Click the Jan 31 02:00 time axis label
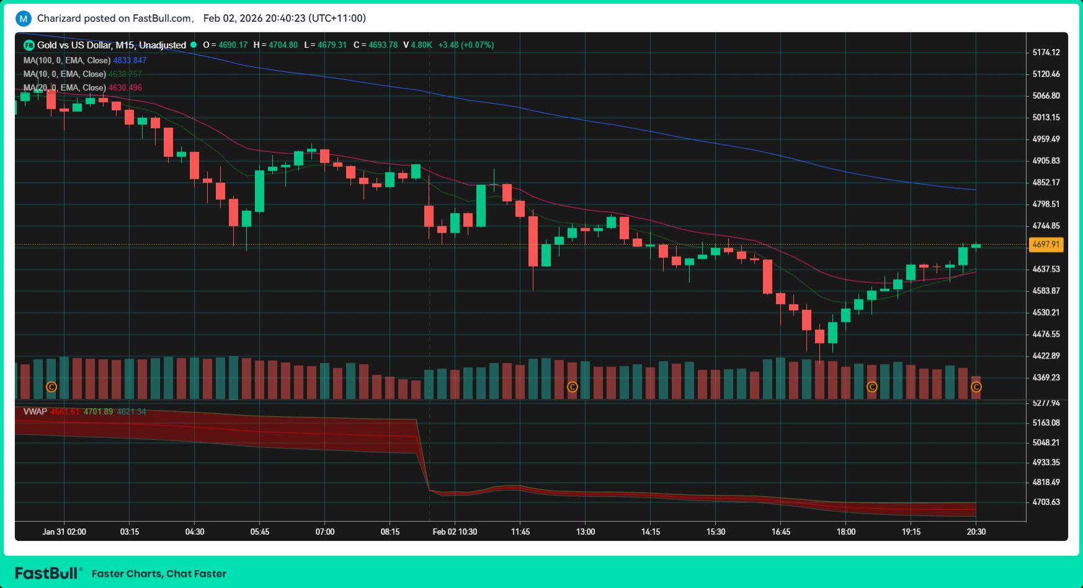This screenshot has height=588, width=1083. coord(64,532)
